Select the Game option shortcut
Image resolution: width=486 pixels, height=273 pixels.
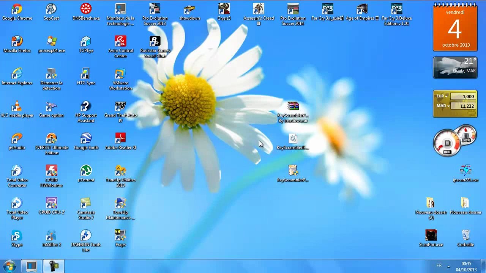[x=51, y=109]
